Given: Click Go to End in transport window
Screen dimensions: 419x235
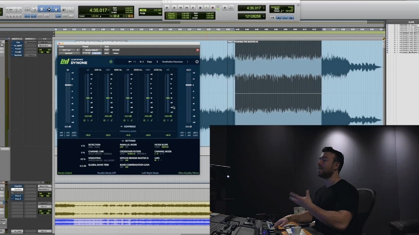Looking at the screenshot, I should [x=193, y=7].
